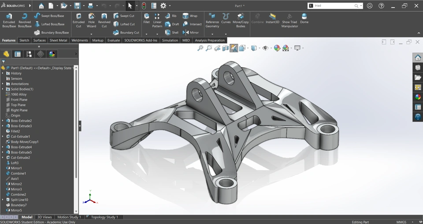423x224 pixels.
Task: Open the Reference Geometry tool
Action: coord(212,21)
